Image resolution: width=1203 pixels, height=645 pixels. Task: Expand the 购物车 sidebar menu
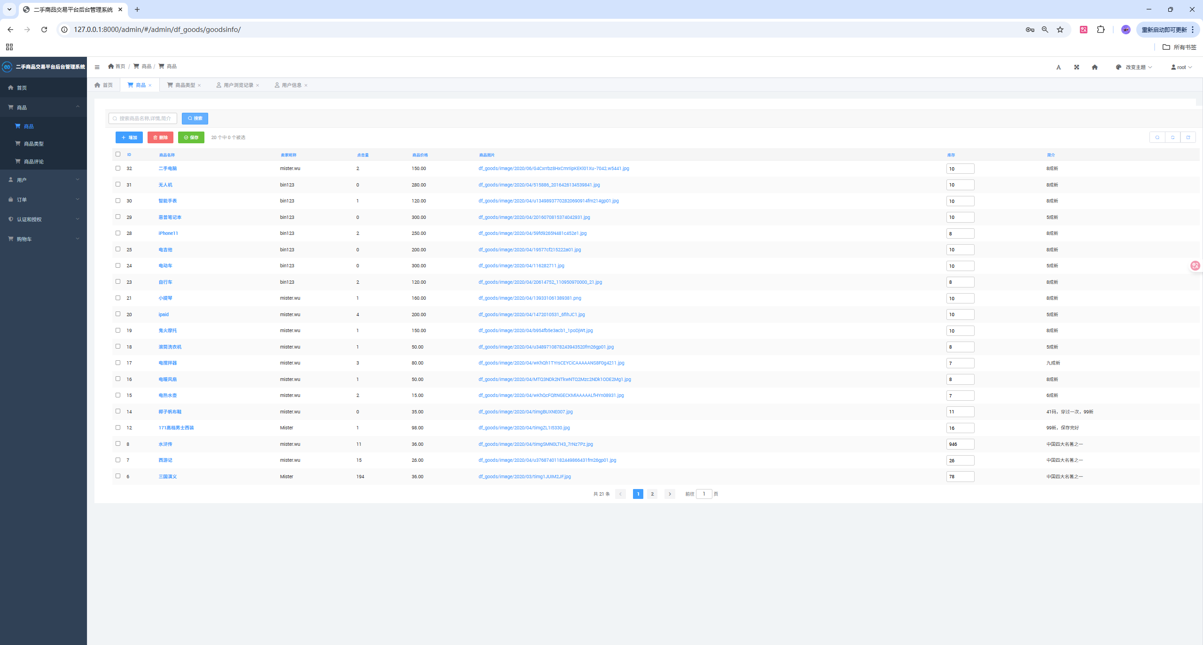point(43,239)
